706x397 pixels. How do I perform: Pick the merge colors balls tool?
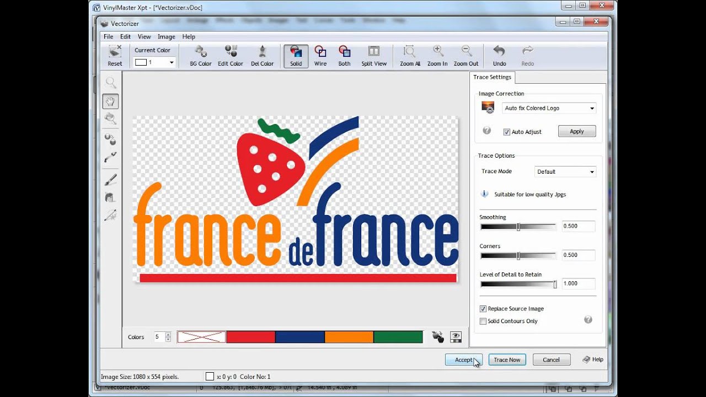click(x=111, y=139)
